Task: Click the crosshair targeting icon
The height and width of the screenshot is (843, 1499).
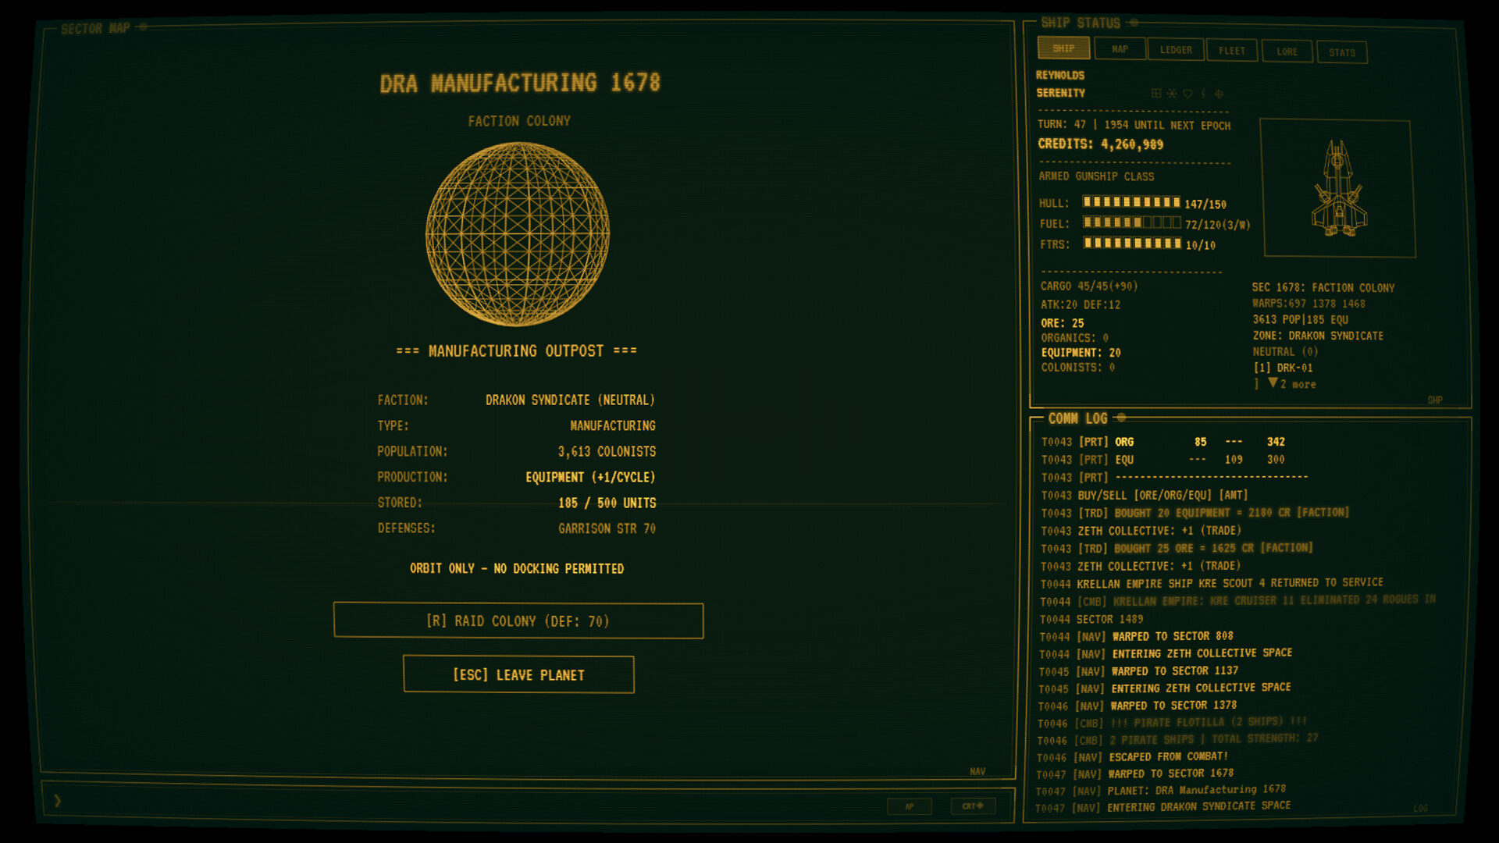Action: (1219, 94)
